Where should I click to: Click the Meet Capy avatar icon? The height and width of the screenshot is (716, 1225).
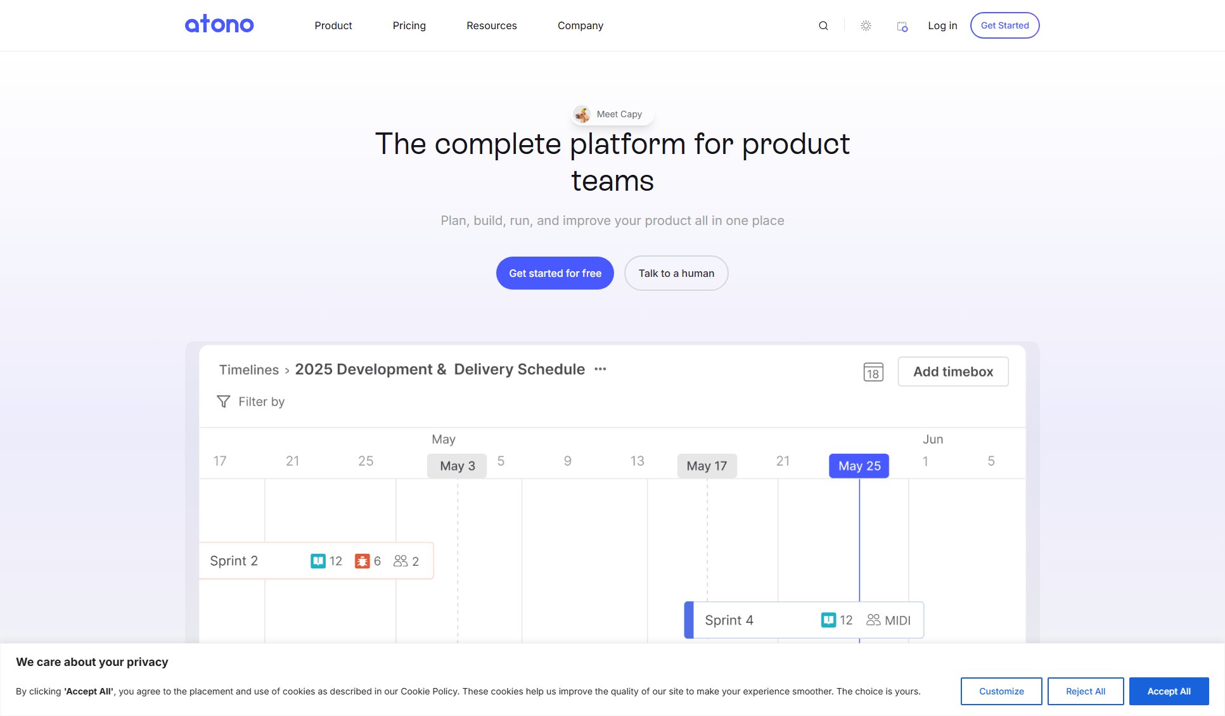[x=582, y=114]
